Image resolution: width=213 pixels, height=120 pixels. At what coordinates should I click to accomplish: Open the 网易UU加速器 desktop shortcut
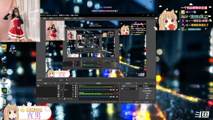[13, 49]
